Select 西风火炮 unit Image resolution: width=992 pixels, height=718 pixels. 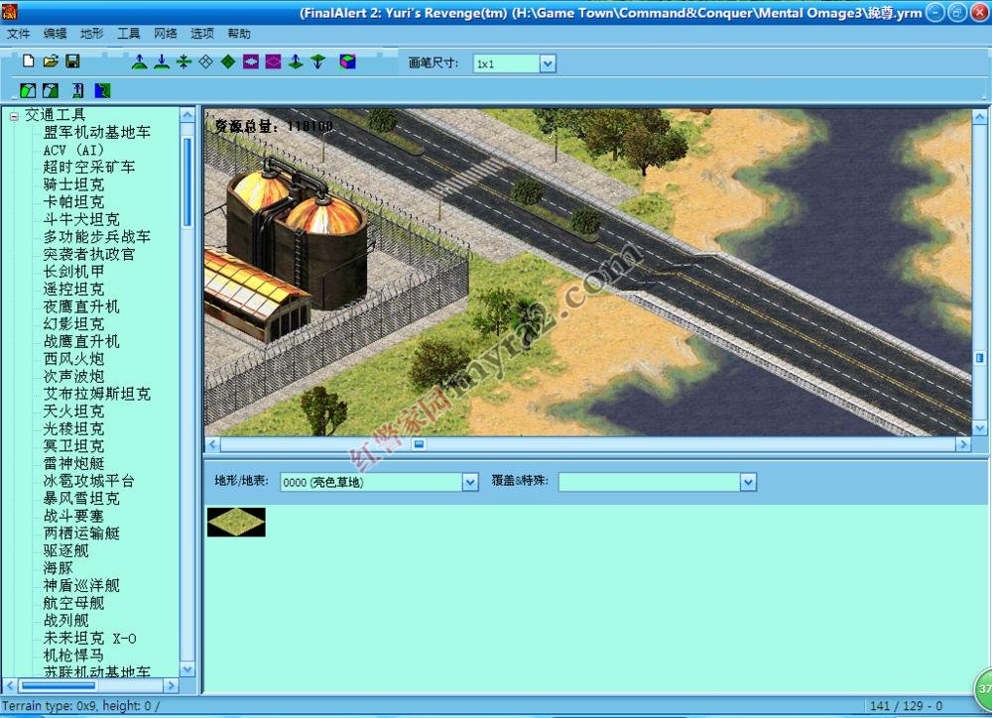click(73, 359)
